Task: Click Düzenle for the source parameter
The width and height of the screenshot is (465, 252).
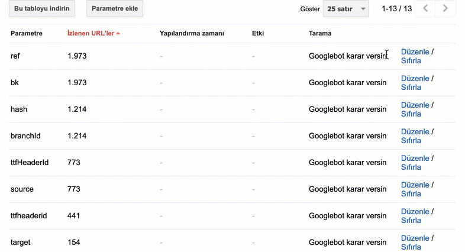Action: click(x=415, y=185)
